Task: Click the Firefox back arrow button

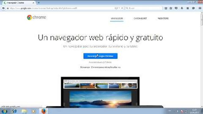Action: pos(3,8)
